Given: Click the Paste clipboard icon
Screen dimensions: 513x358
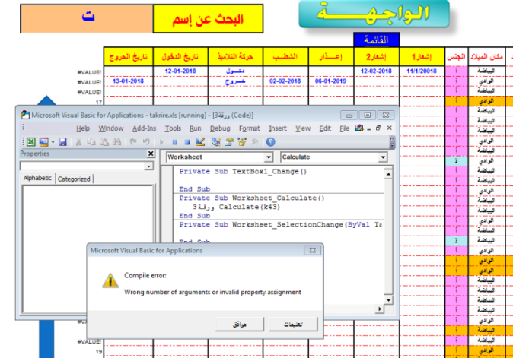Looking at the screenshot, I should click(104, 142).
